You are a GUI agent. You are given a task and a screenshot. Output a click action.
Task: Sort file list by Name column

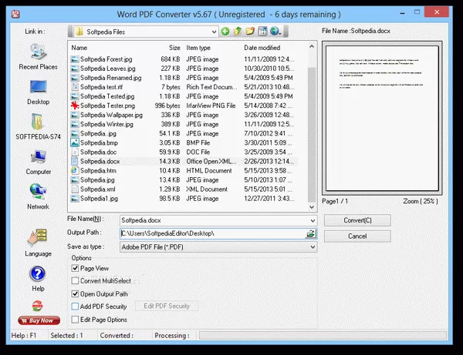79,48
